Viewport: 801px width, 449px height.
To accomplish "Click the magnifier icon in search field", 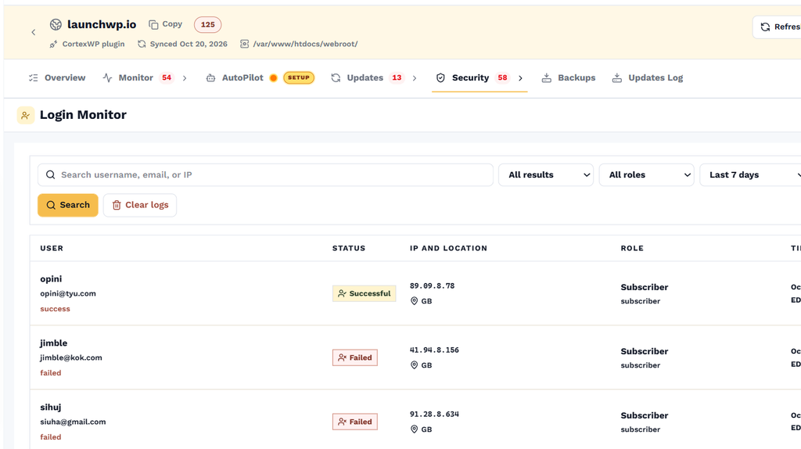I will click(x=51, y=174).
